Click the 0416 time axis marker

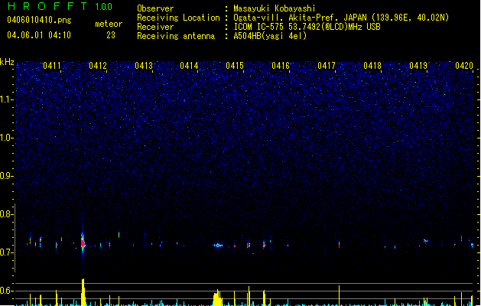(x=281, y=66)
